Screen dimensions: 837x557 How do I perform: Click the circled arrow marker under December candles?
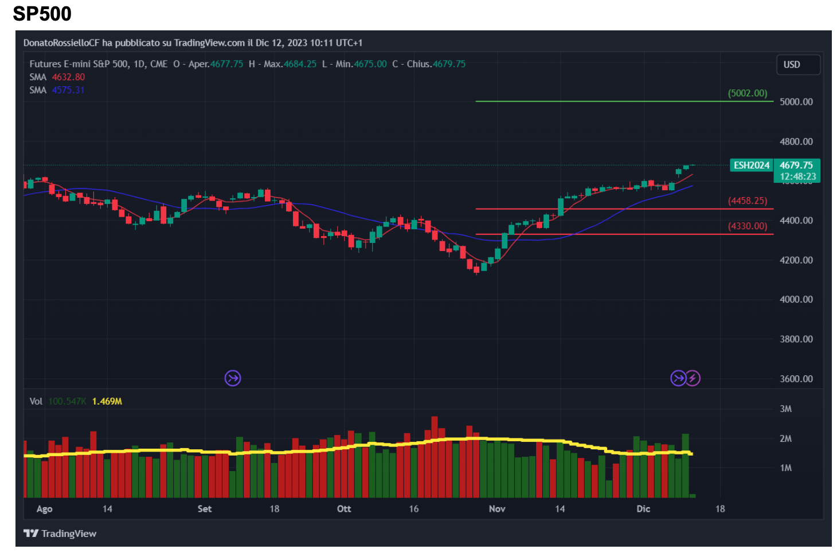[678, 378]
